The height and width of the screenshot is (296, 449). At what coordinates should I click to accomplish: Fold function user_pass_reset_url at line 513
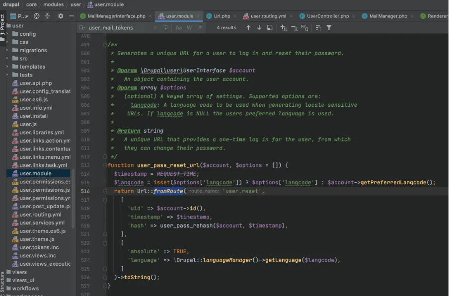tap(105, 165)
